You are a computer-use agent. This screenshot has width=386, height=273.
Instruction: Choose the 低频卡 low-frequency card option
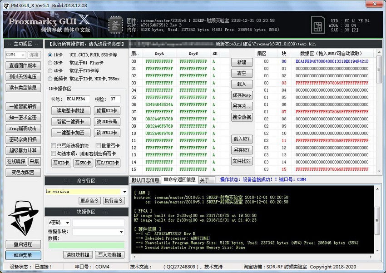[51, 78]
